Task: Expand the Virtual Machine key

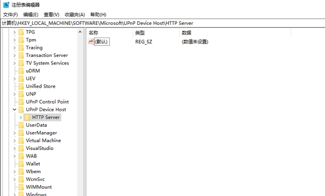Action: [15, 141]
